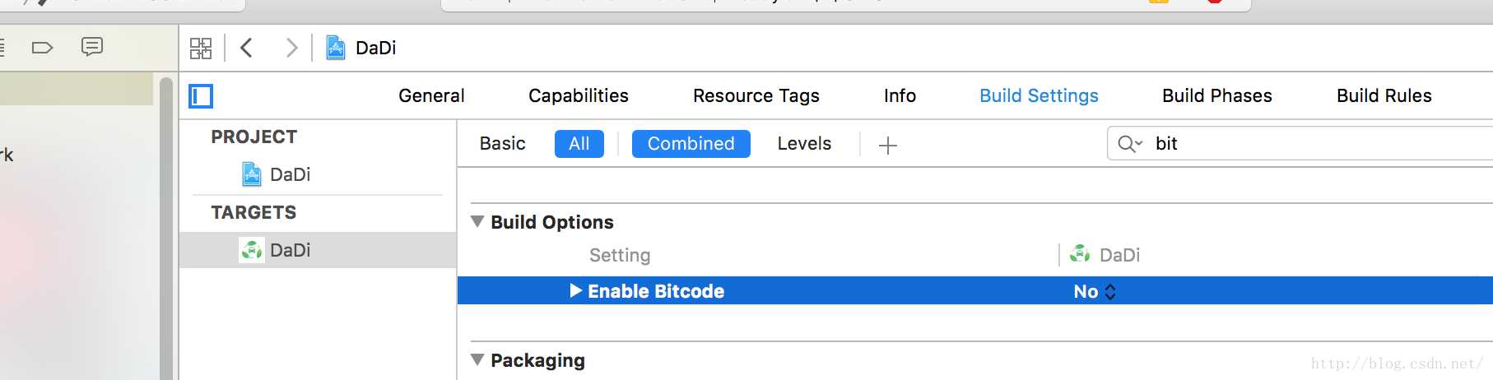The image size is (1493, 380).
Task: Collapse the Build Options section
Action: pos(477,221)
